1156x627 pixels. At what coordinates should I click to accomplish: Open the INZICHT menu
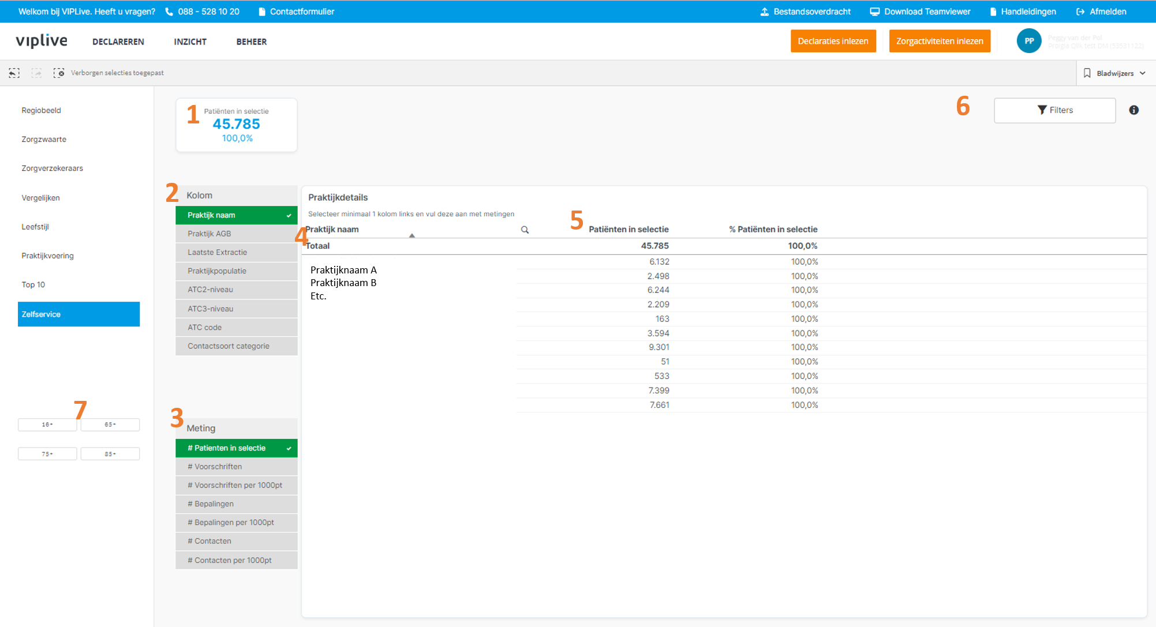tap(190, 42)
